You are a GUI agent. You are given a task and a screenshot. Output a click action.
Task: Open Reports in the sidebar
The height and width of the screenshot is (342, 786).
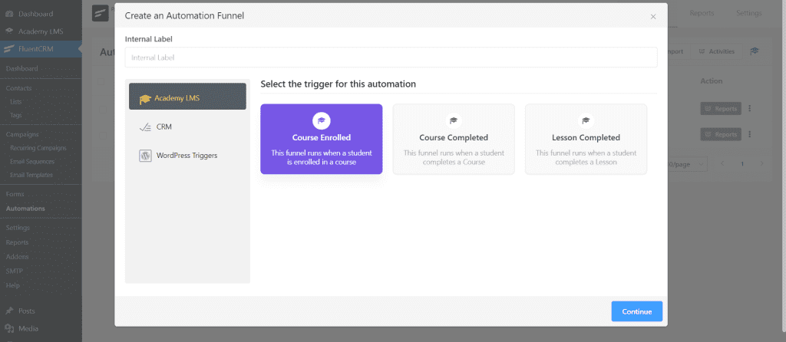pyautogui.click(x=17, y=242)
